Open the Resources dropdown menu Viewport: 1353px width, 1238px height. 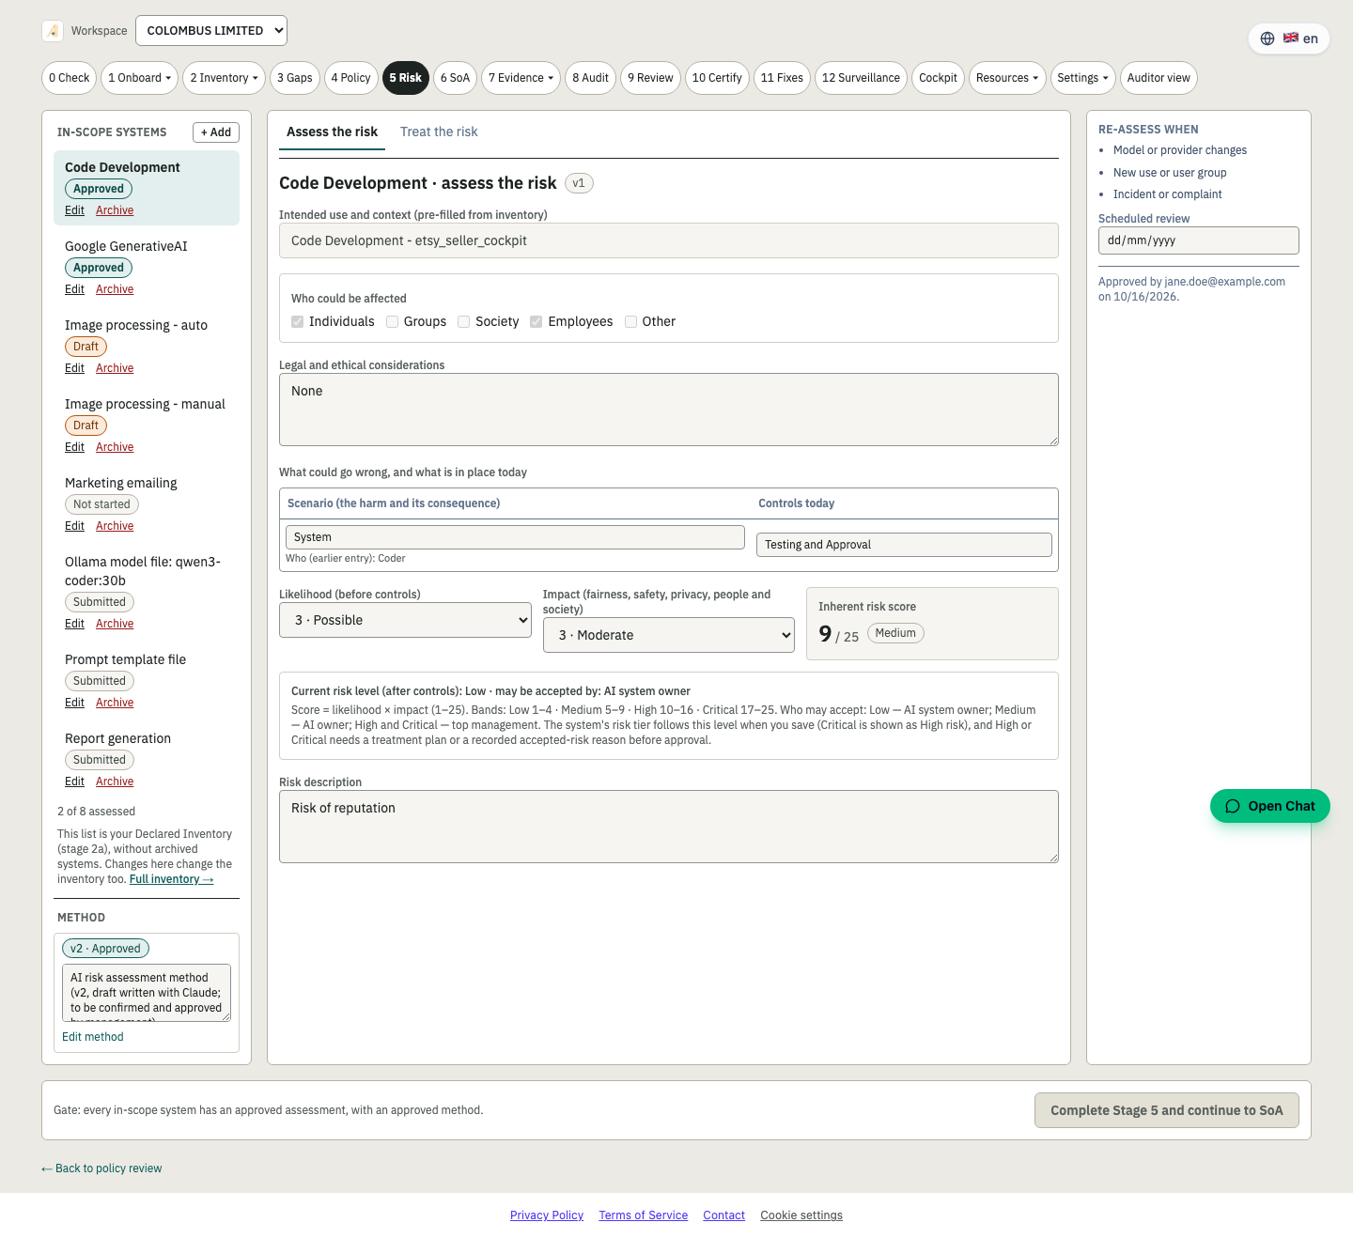[x=1007, y=78]
